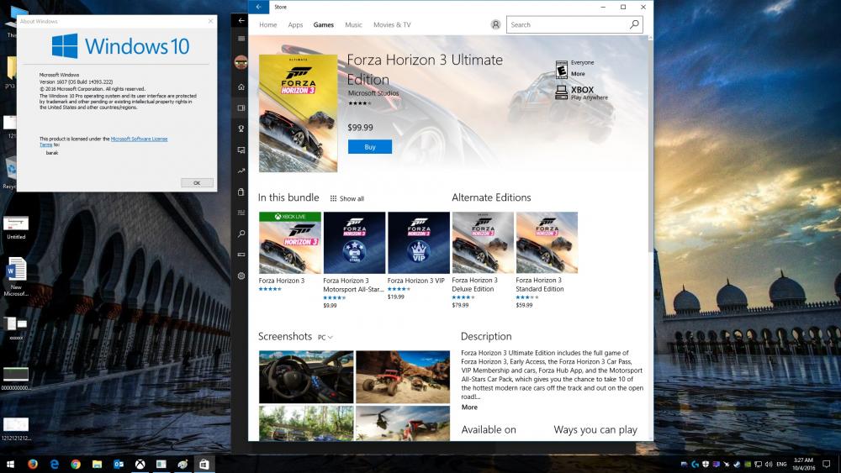Click Show all in bundle section
Viewport: 841px width, 473px height.
[x=352, y=199]
